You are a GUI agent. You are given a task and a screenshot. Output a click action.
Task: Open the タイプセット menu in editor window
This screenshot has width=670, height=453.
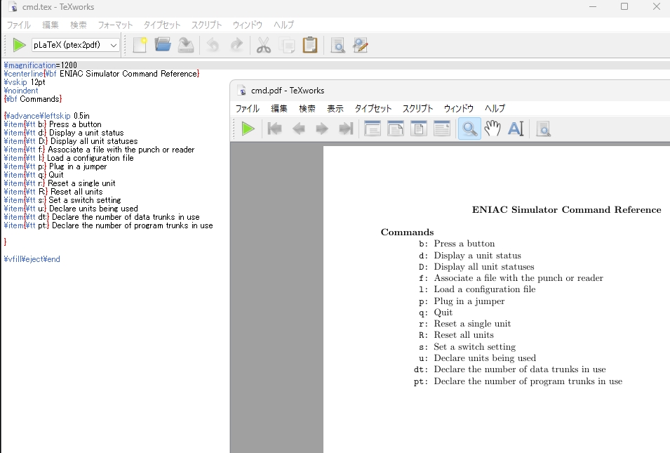click(x=162, y=25)
